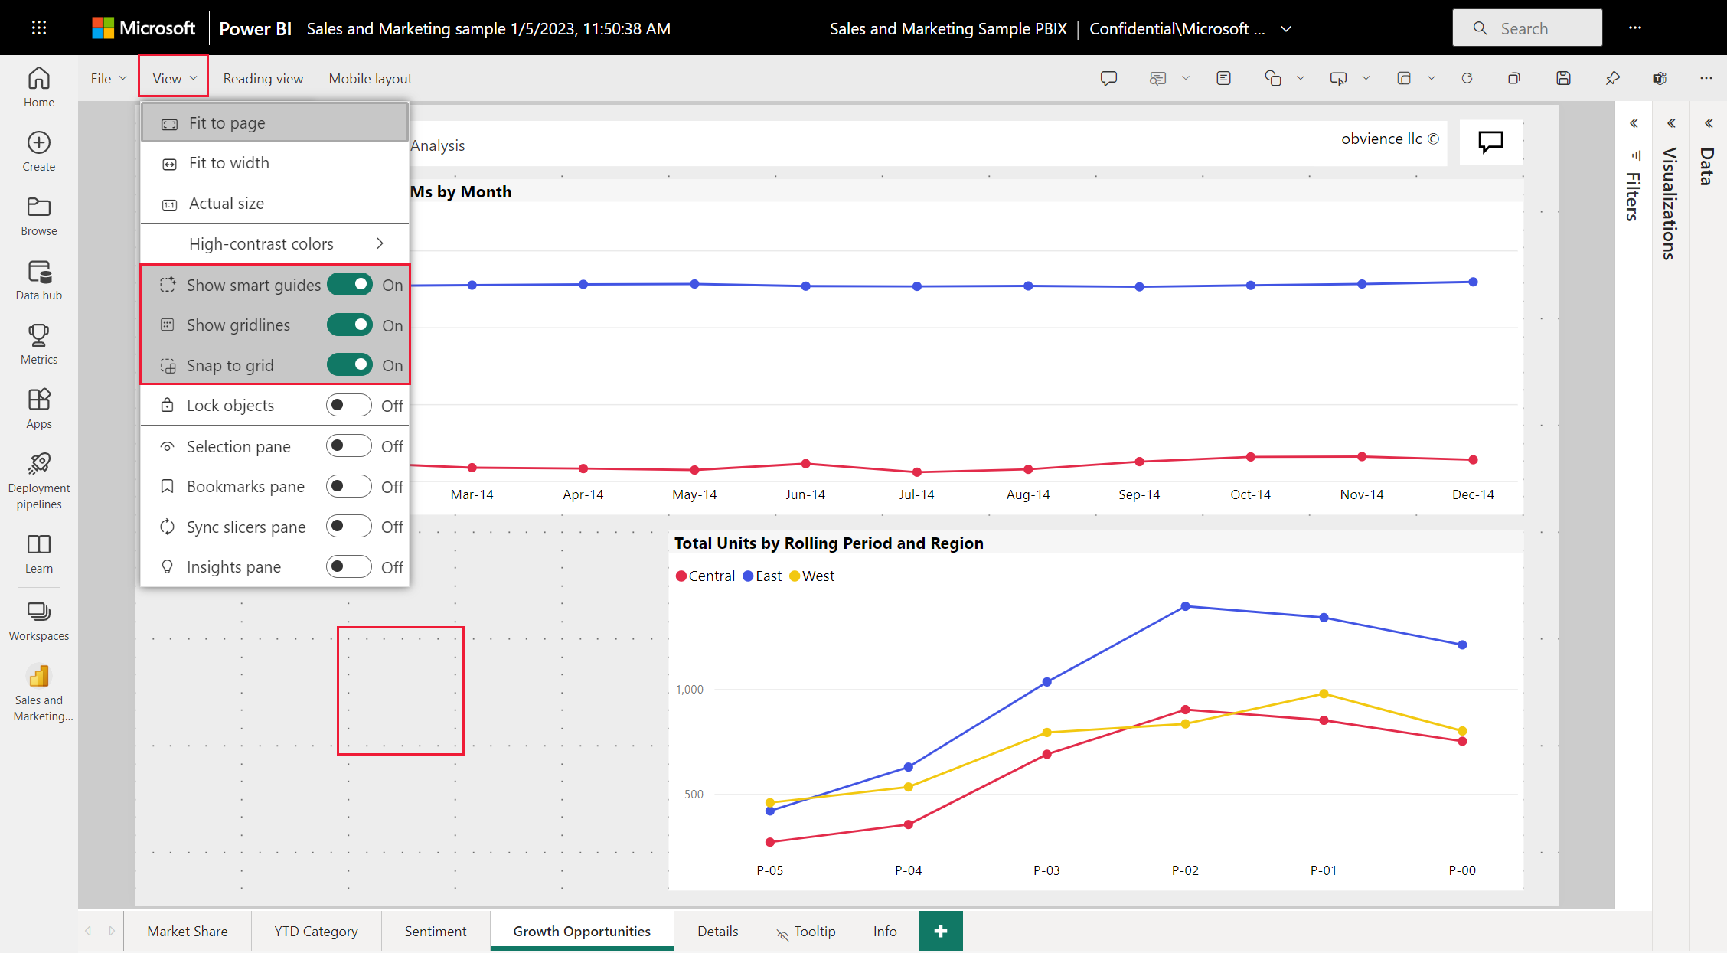
Task: Open the View menu
Action: [x=174, y=79]
